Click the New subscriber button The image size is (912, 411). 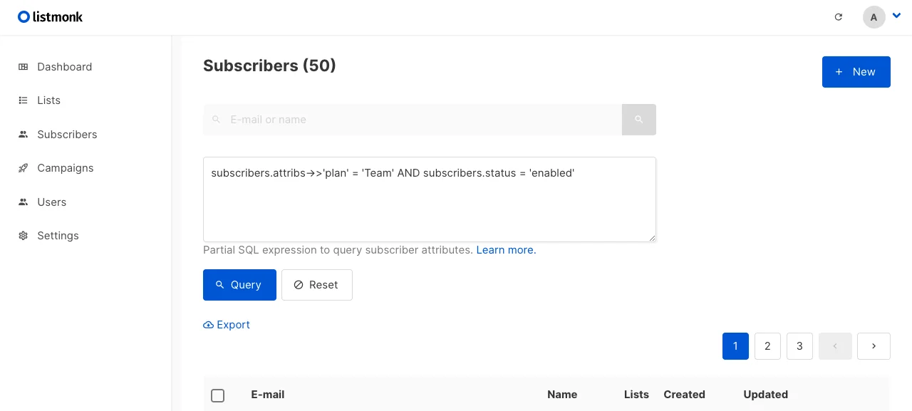point(856,72)
